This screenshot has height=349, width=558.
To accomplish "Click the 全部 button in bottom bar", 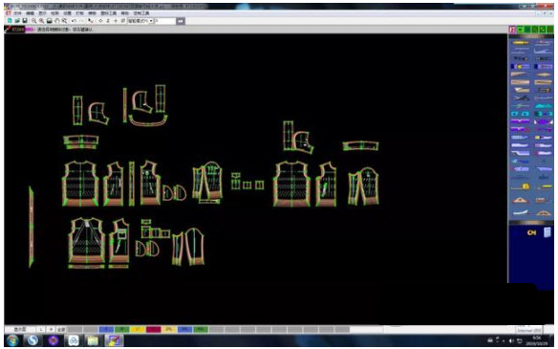I will [x=61, y=330].
